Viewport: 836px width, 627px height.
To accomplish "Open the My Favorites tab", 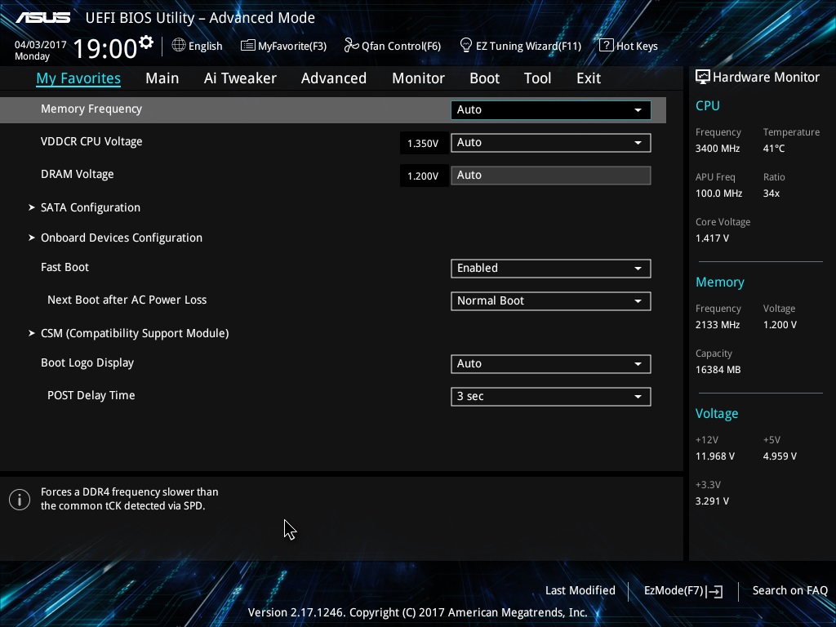I will click(x=78, y=78).
